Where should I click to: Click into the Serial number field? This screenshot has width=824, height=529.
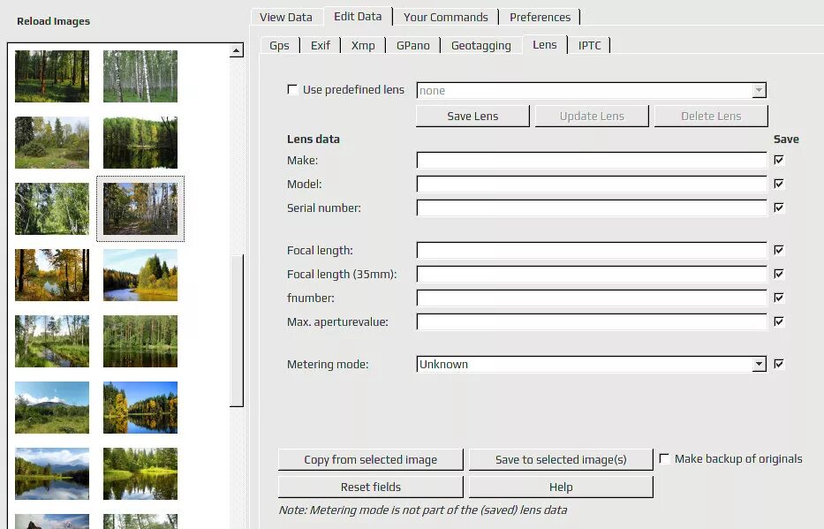point(591,208)
